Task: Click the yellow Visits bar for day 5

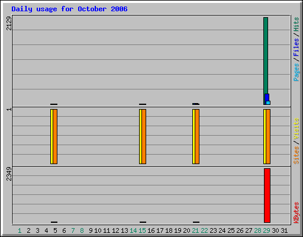Action: tap(51, 136)
